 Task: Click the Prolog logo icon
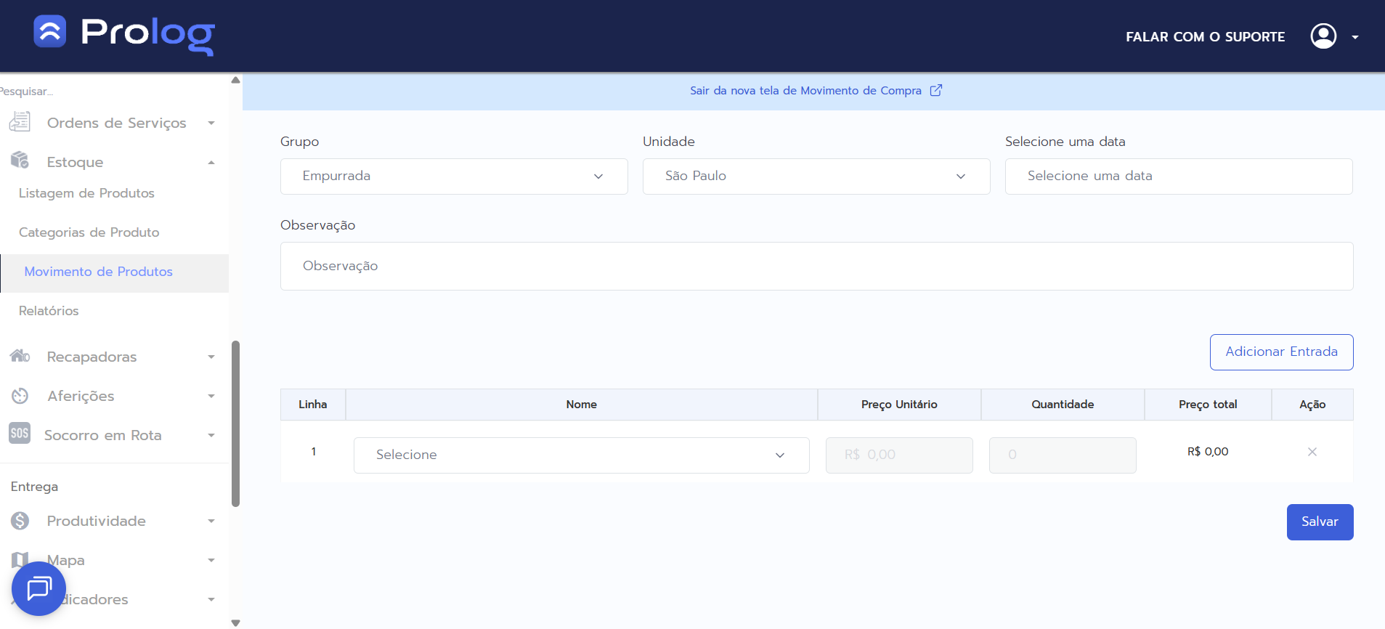click(50, 31)
